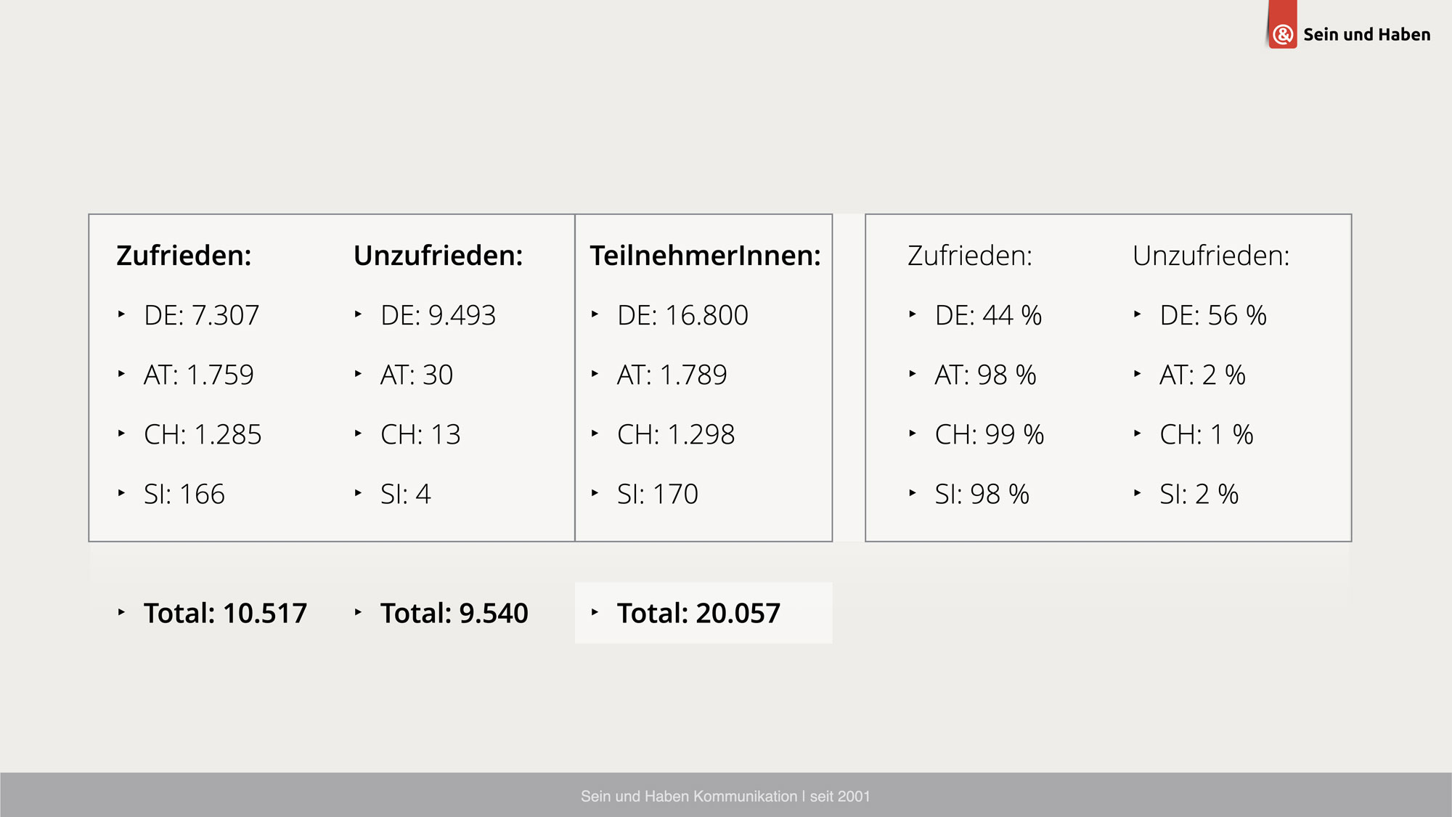
Task: Click the highlighted Total: 20.057 box
Action: [703, 613]
